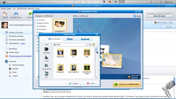
Task: Open Bandeja de entrada folder
Action: point(16,32)
